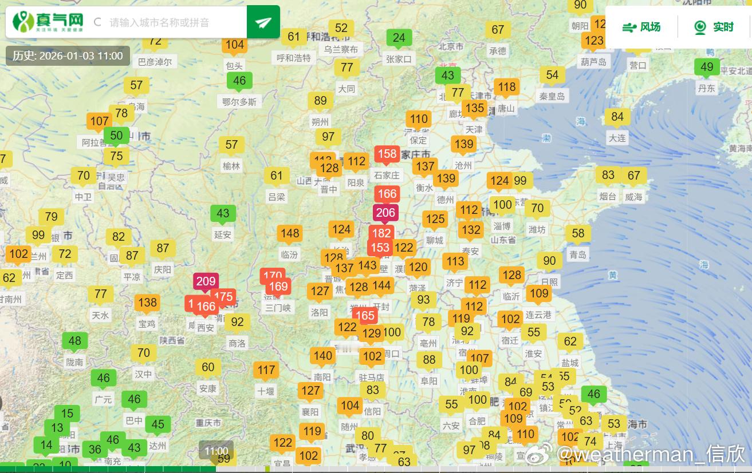Select the 104 marker at 包头
Viewport: 752px width, 473px height.
pyautogui.click(x=234, y=46)
